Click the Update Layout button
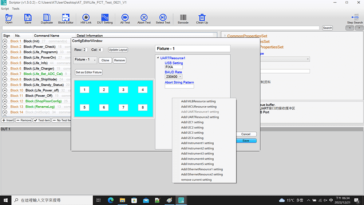The height and width of the screenshot is (205, 364). click(118, 50)
